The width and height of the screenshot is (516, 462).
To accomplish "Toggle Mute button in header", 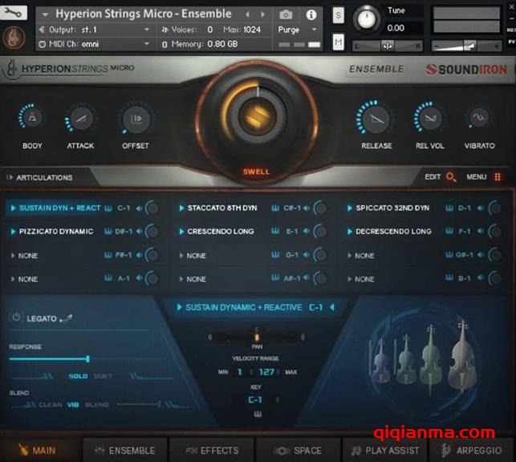I will pyautogui.click(x=338, y=42).
